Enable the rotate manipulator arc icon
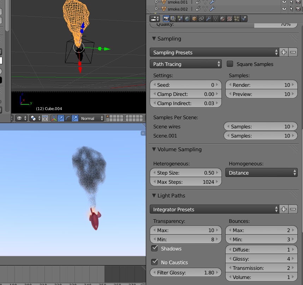Image resolution: width=303 pixels, height=285 pixels. [x=68, y=118]
